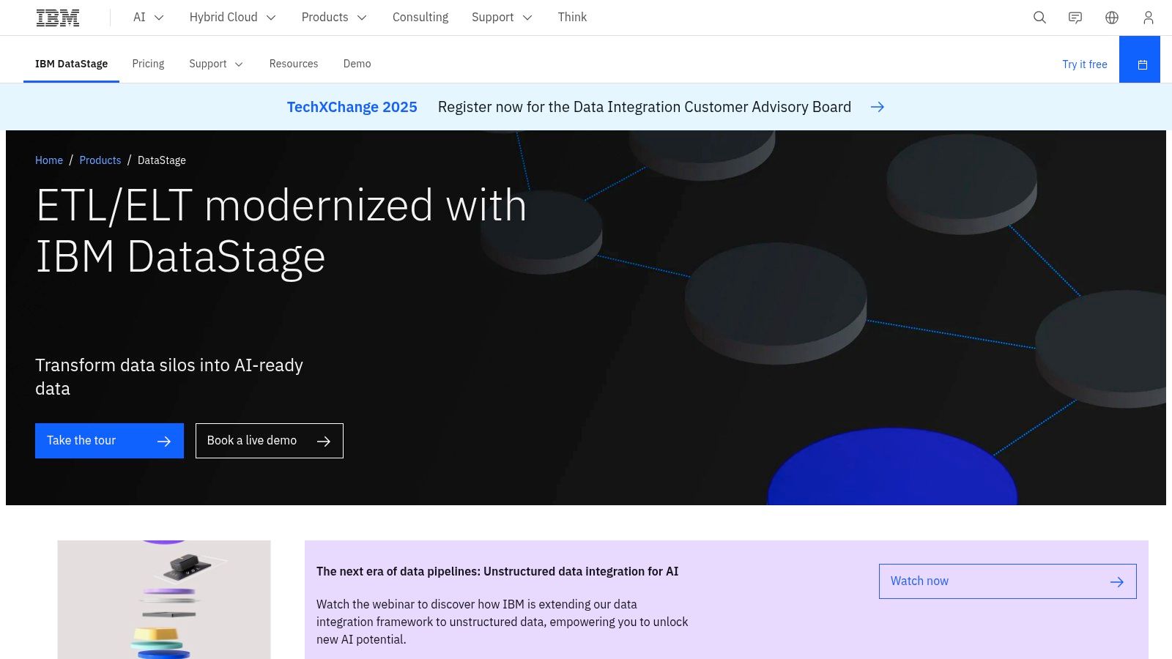Click the Book a live demo button
The image size is (1172, 659).
click(x=270, y=441)
